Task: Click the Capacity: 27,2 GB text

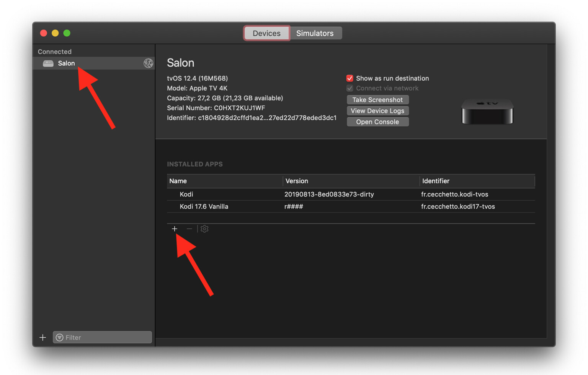Action: click(225, 98)
